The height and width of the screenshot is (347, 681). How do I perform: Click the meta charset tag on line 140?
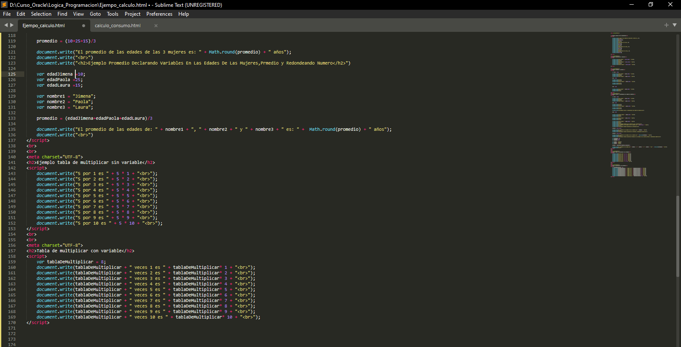54,157
